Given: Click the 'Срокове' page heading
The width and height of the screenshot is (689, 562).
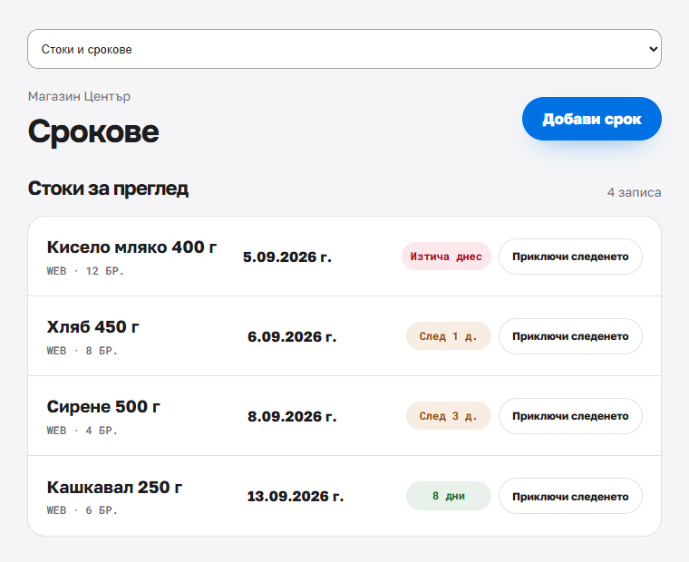Looking at the screenshot, I should pyautogui.click(x=93, y=131).
